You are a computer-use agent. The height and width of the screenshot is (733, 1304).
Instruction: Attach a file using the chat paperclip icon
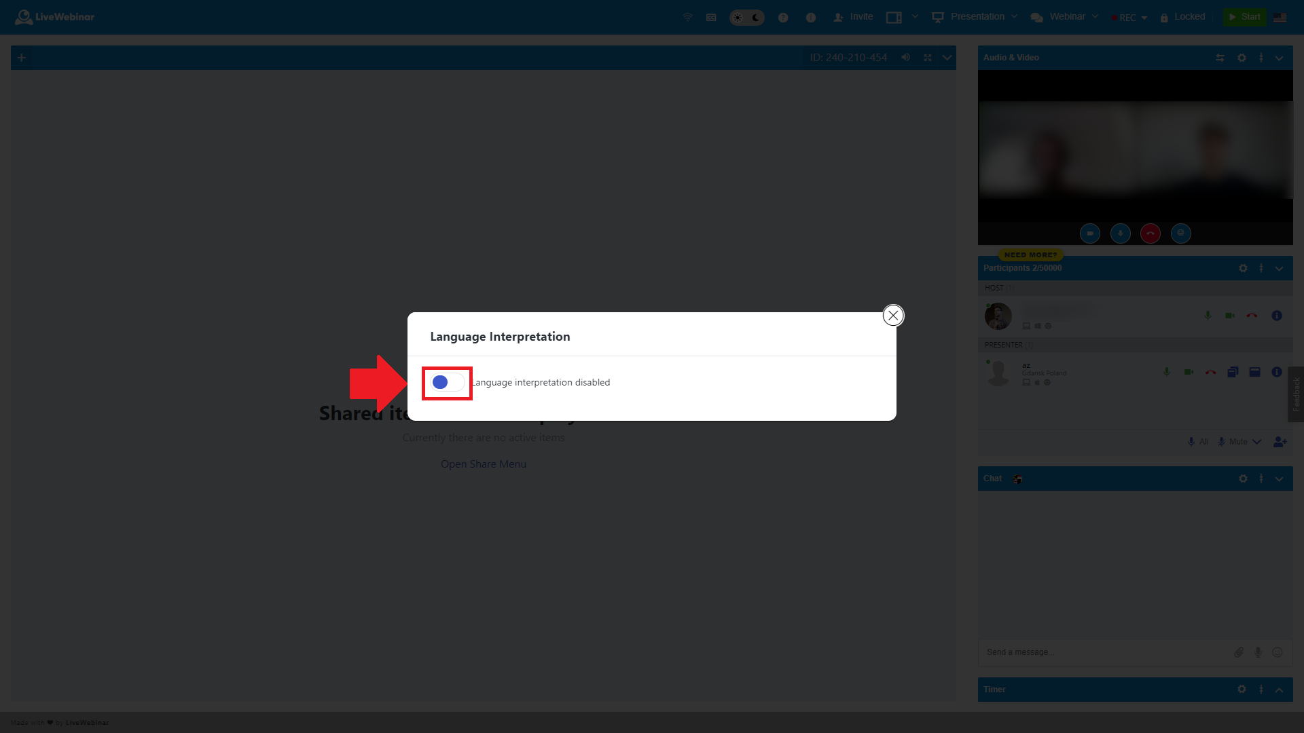(1239, 652)
